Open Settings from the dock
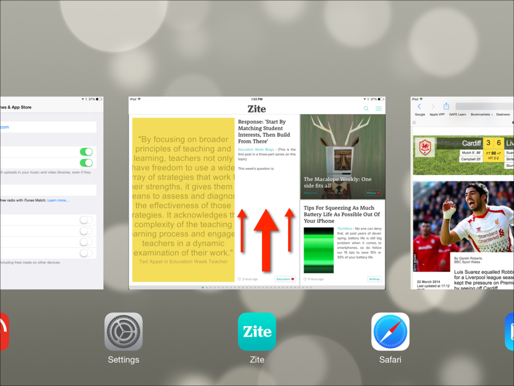 click(x=123, y=332)
